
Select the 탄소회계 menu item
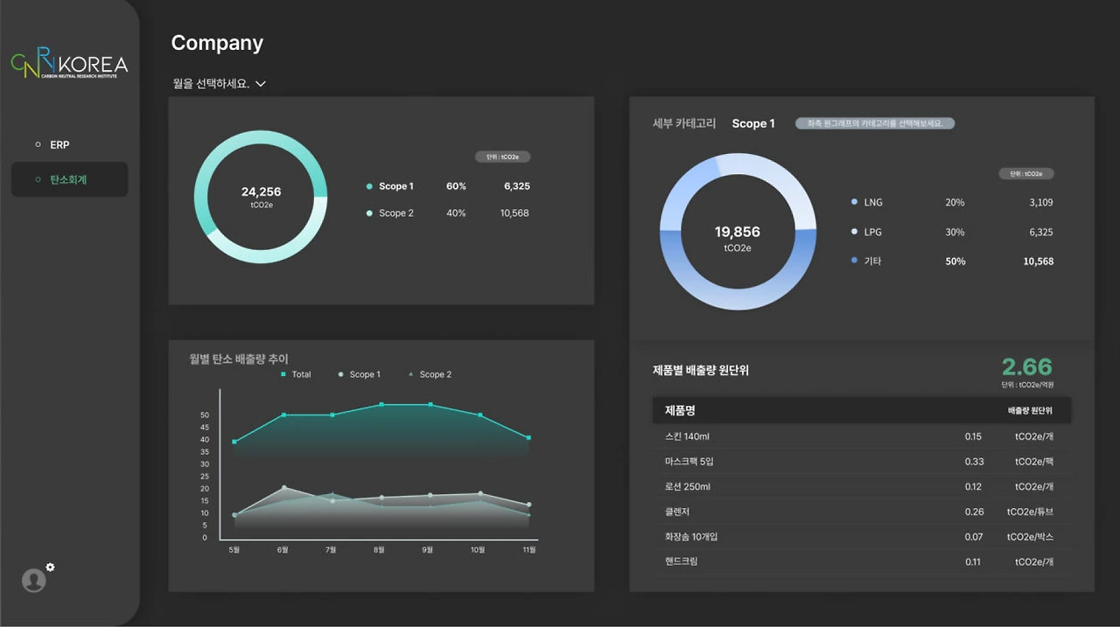[69, 179]
